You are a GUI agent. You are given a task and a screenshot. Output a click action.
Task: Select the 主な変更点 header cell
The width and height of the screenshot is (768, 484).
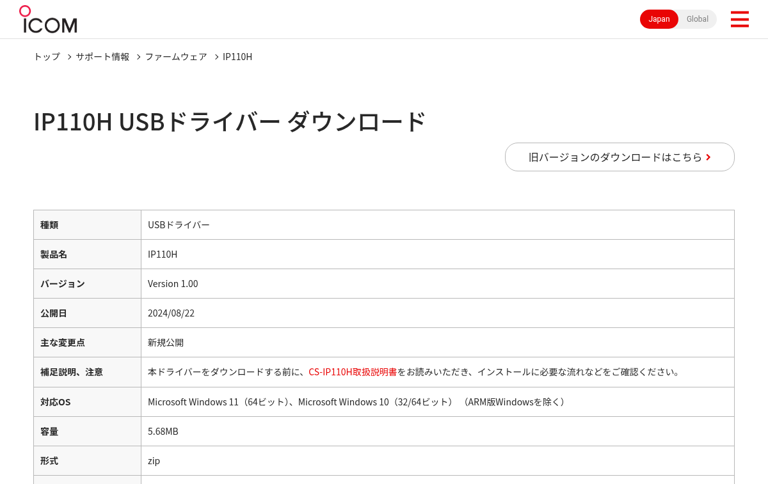pyautogui.click(x=87, y=343)
